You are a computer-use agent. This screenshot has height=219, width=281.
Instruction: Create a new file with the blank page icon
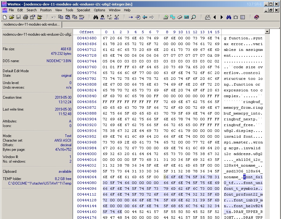(x=4, y=17)
